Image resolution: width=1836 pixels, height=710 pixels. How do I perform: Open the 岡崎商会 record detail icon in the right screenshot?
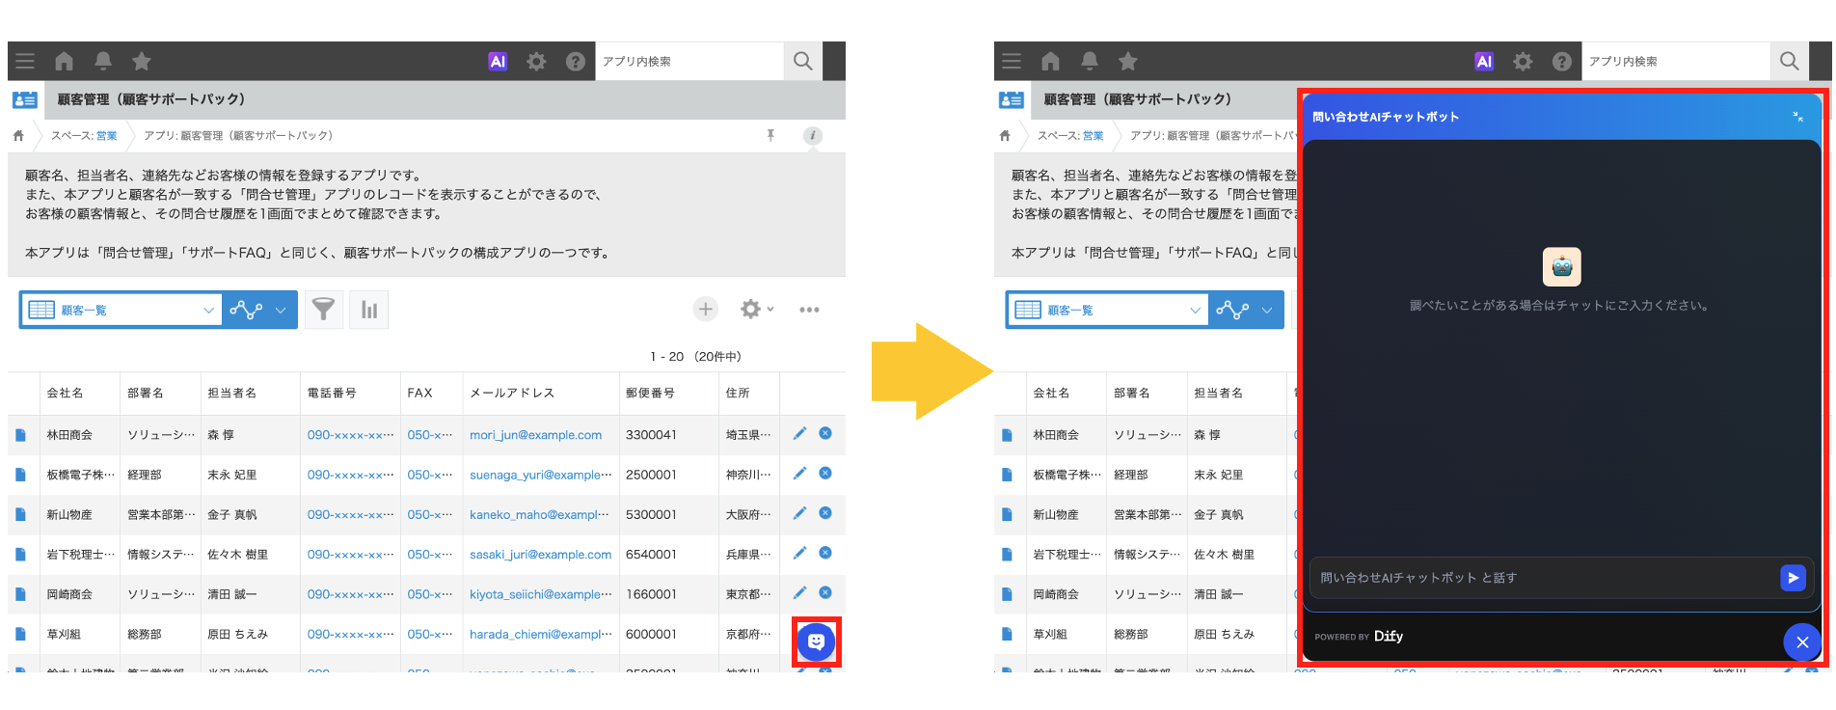(1007, 594)
